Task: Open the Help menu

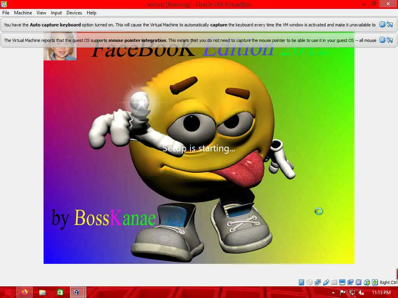Action: [x=91, y=13]
